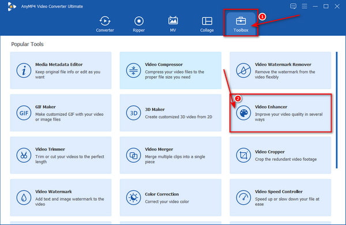The image size is (346, 225).
Task: Click 'Speed up or slow down' description
Action: pyautogui.click(x=287, y=201)
